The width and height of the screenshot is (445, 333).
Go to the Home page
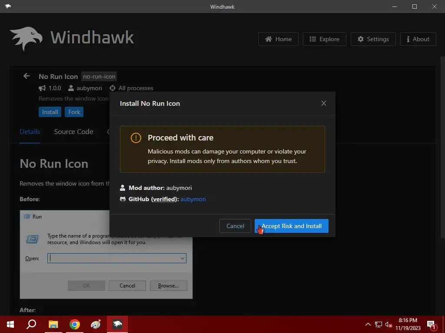pos(278,39)
